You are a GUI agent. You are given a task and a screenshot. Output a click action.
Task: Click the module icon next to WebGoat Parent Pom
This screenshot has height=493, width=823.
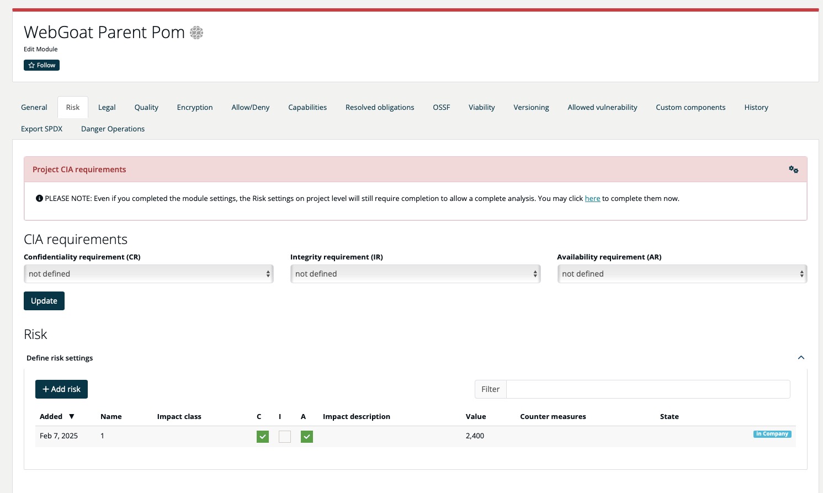pos(197,33)
